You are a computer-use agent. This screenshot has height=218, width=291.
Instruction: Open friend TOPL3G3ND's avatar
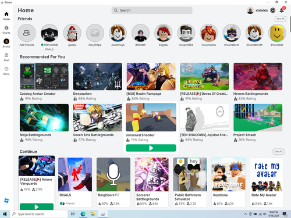coord(49,33)
